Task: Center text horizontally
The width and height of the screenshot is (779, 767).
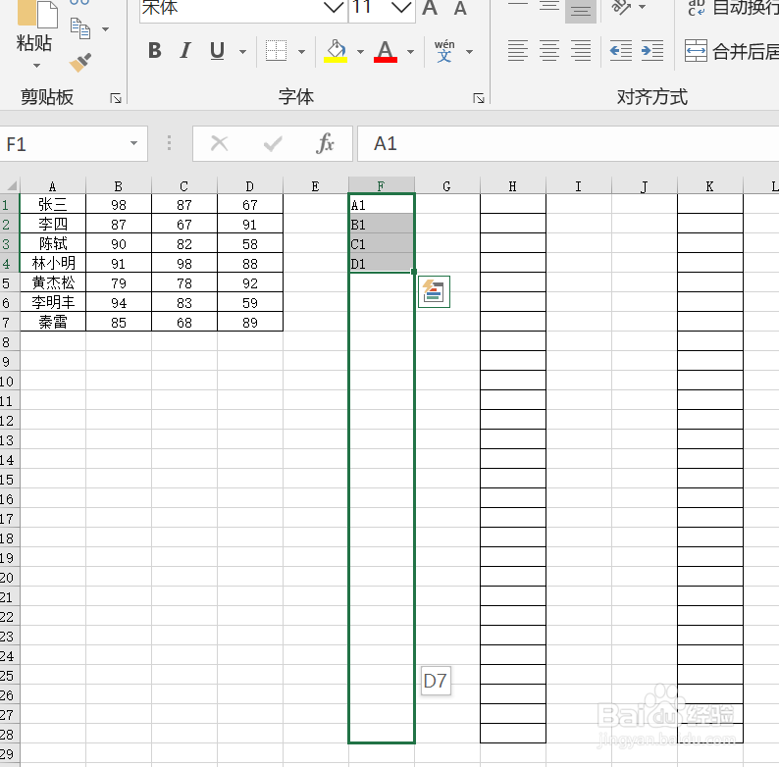Action: [549, 51]
